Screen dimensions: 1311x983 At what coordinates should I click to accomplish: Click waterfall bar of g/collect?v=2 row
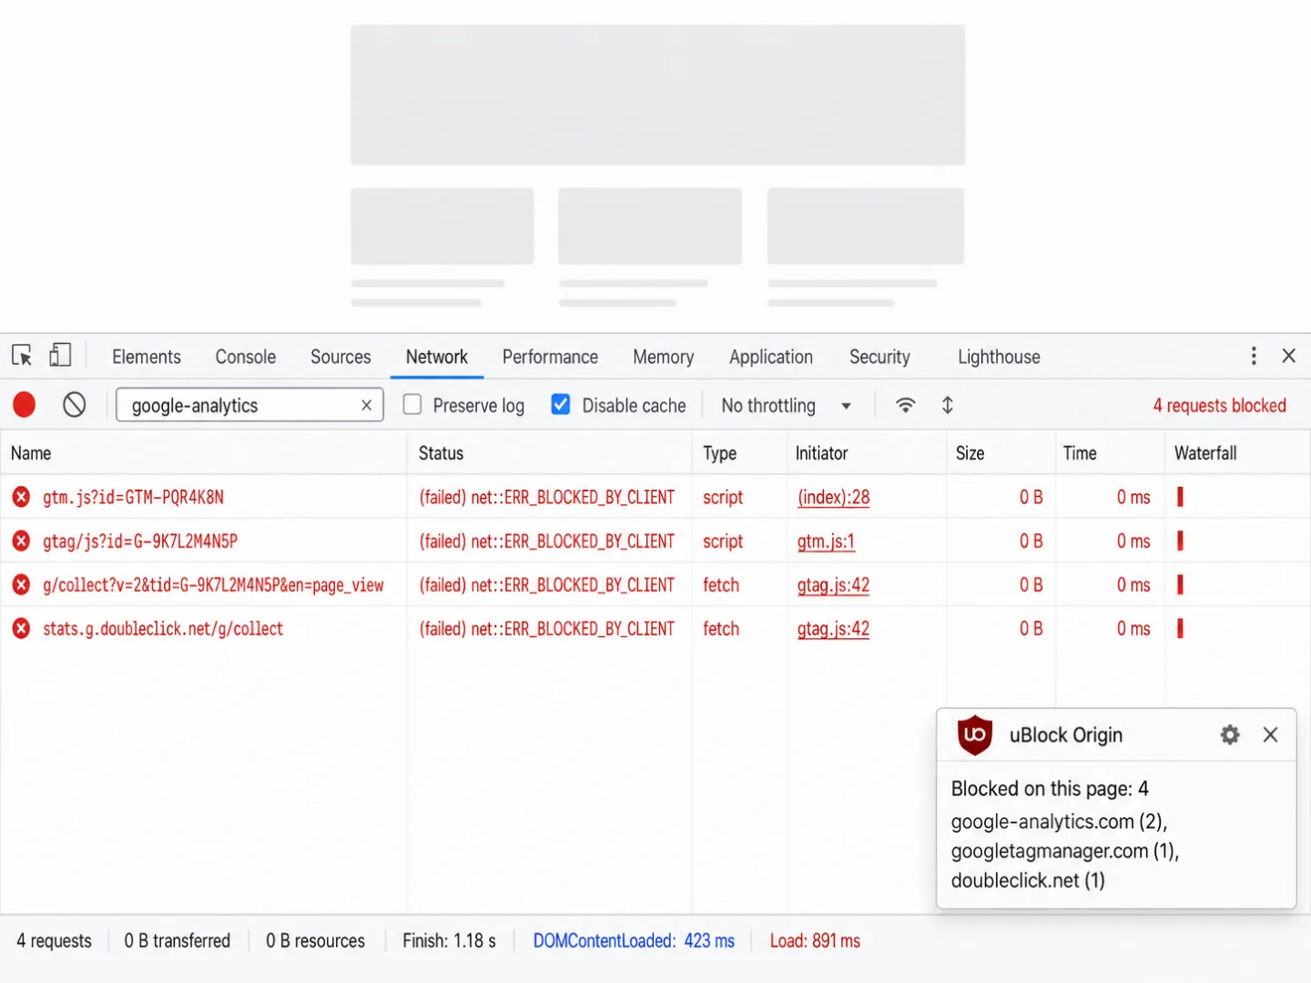click(1180, 584)
